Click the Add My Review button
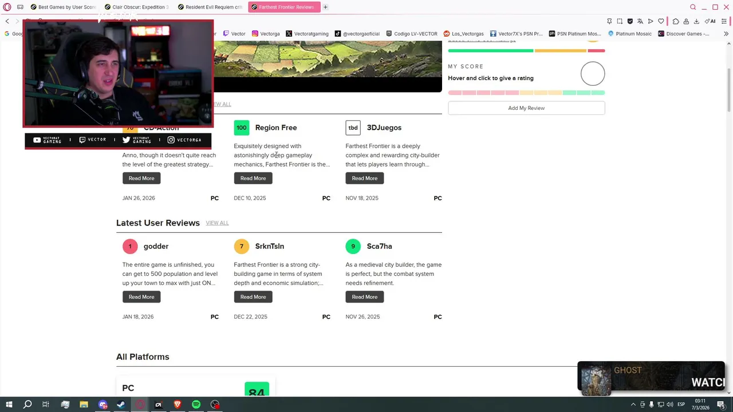 coord(526,108)
